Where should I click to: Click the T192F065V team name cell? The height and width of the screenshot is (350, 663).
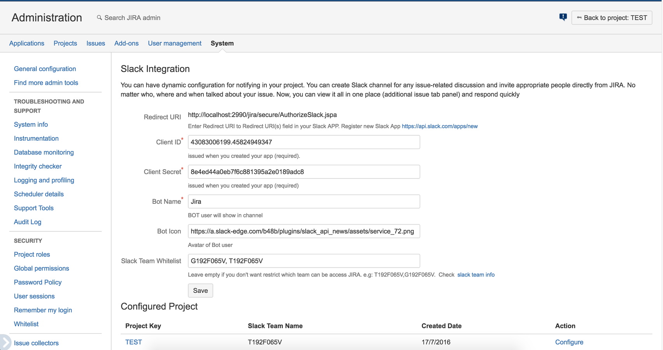click(265, 342)
